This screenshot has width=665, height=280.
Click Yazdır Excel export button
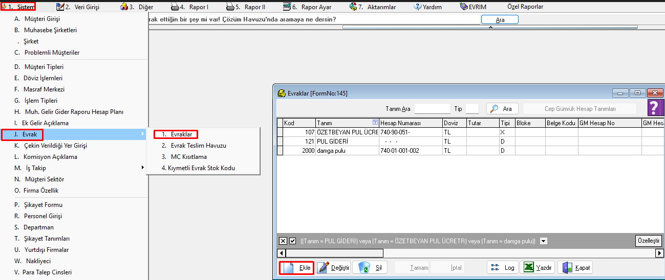click(x=537, y=268)
